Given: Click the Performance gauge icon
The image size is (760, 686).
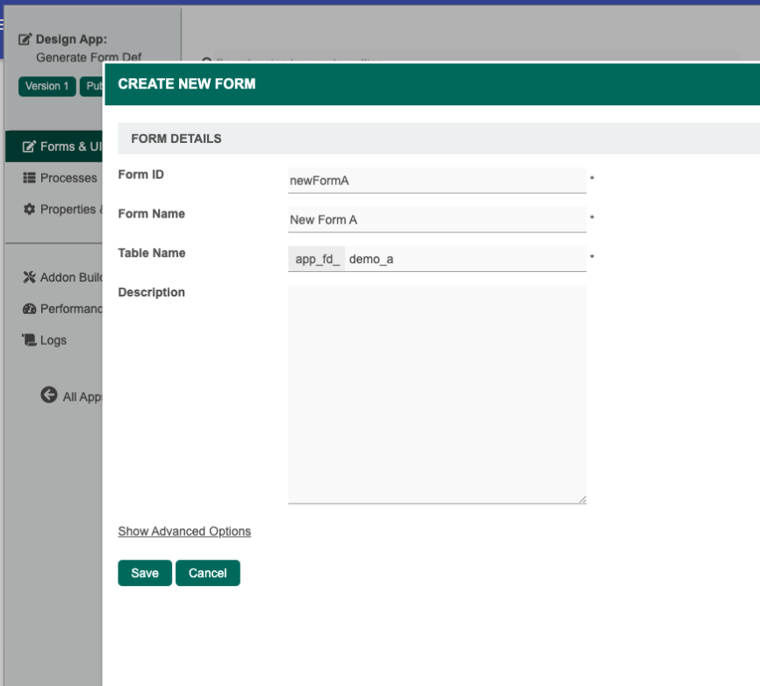Looking at the screenshot, I should [x=29, y=309].
